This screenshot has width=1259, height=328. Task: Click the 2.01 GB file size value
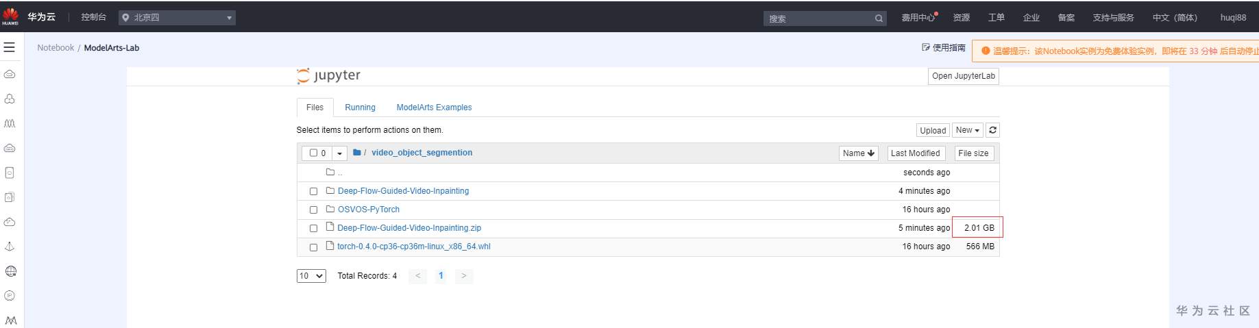click(x=979, y=228)
